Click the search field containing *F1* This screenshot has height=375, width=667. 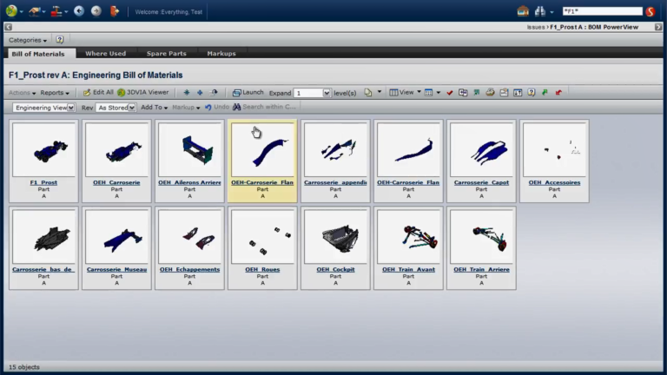point(602,11)
